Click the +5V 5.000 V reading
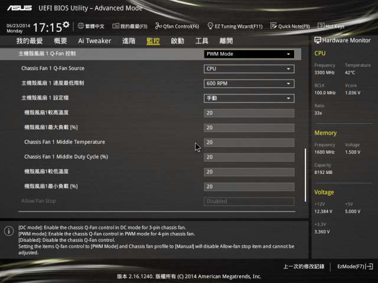Viewport: 378px width, 283px height. pyautogui.click(x=353, y=211)
